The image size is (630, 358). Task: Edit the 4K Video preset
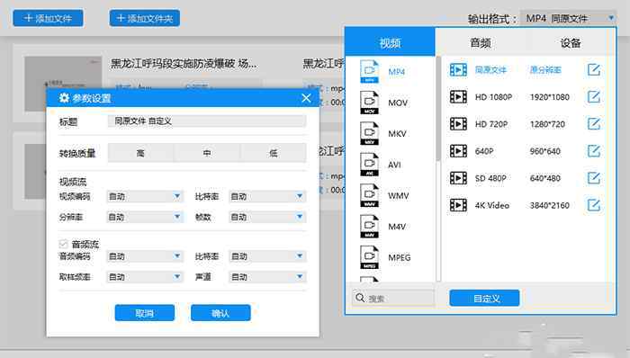(594, 205)
